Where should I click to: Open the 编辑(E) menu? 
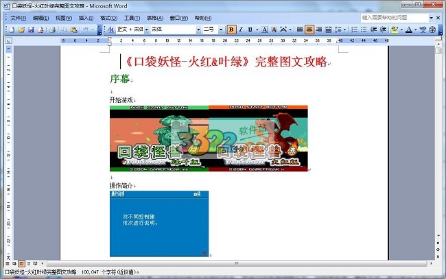[40, 18]
